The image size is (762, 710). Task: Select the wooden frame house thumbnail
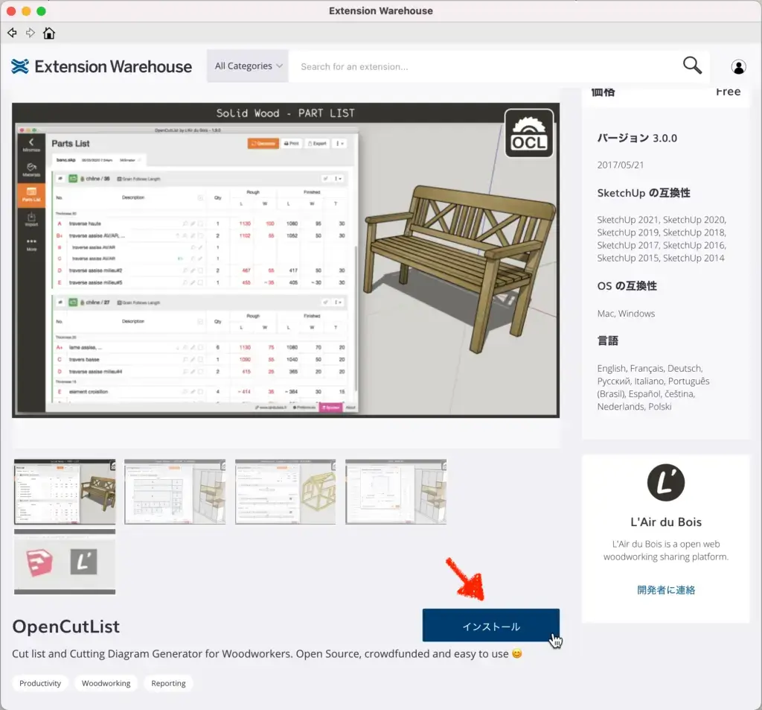coord(285,492)
